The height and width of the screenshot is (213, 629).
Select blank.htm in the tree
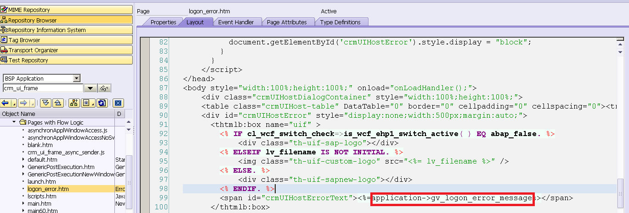coord(40,145)
